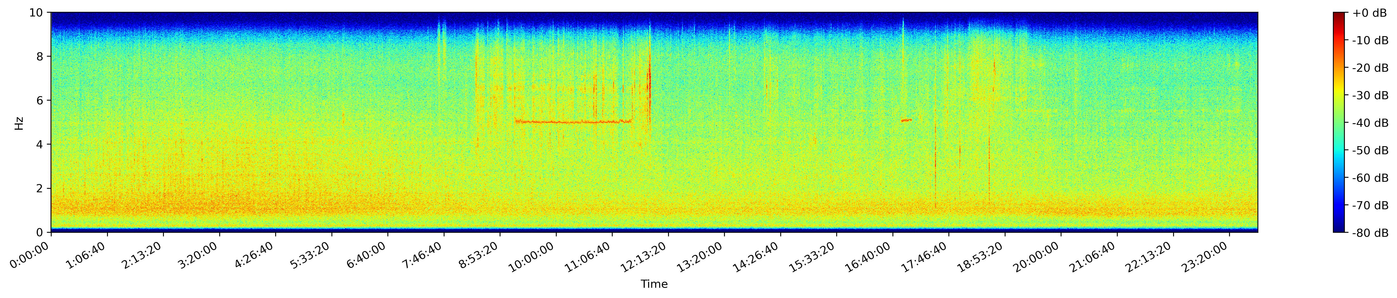Screen dimensions: 1397x298
Task: Click the 8 tick on the Hz axis
Action: coord(40,56)
